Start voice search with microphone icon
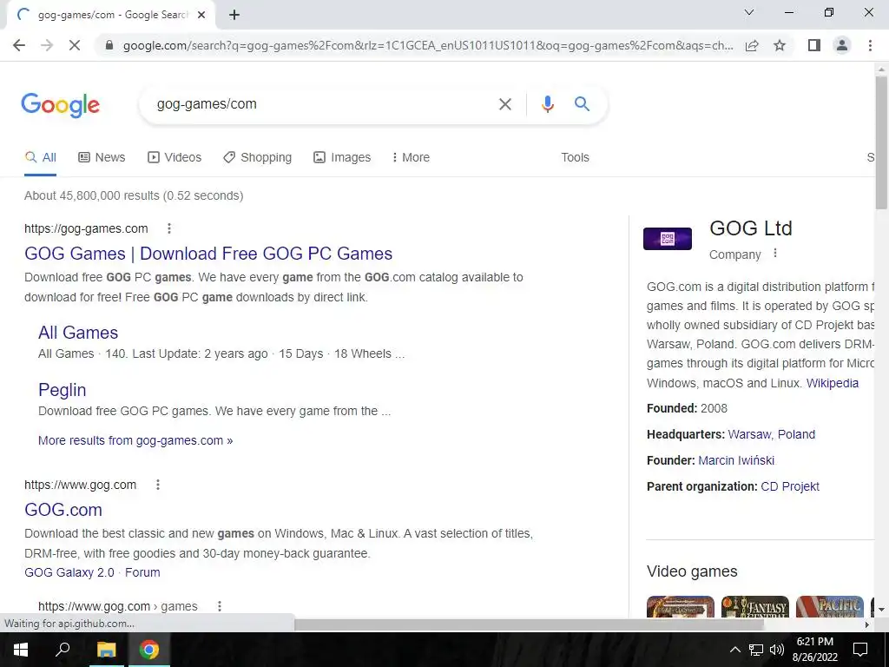The height and width of the screenshot is (667, 889). [547, 104]
